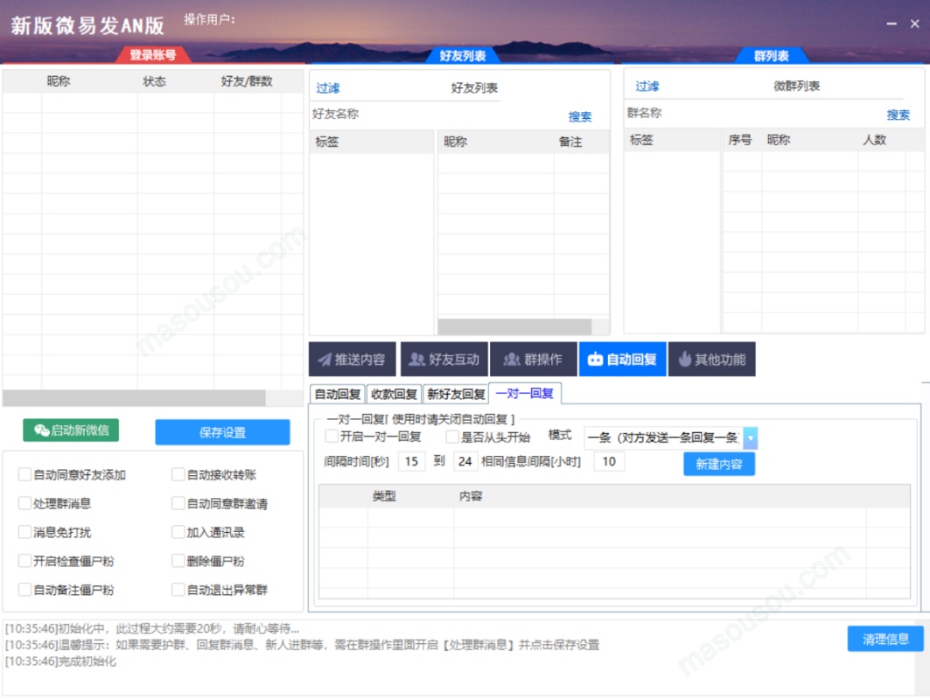Open the 好友列表 header tab
The height and width of the screenshot is (700, 930).
point(463,56)
